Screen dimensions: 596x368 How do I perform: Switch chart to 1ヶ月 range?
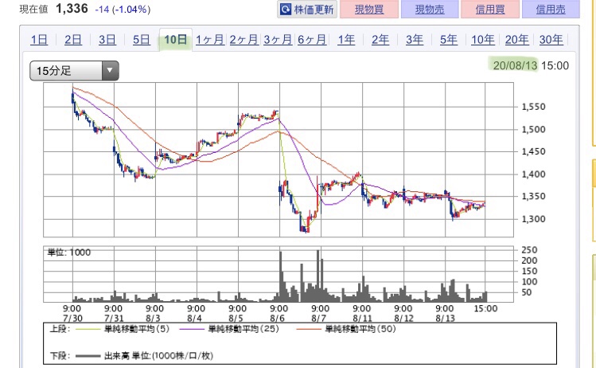click(210, 40)
